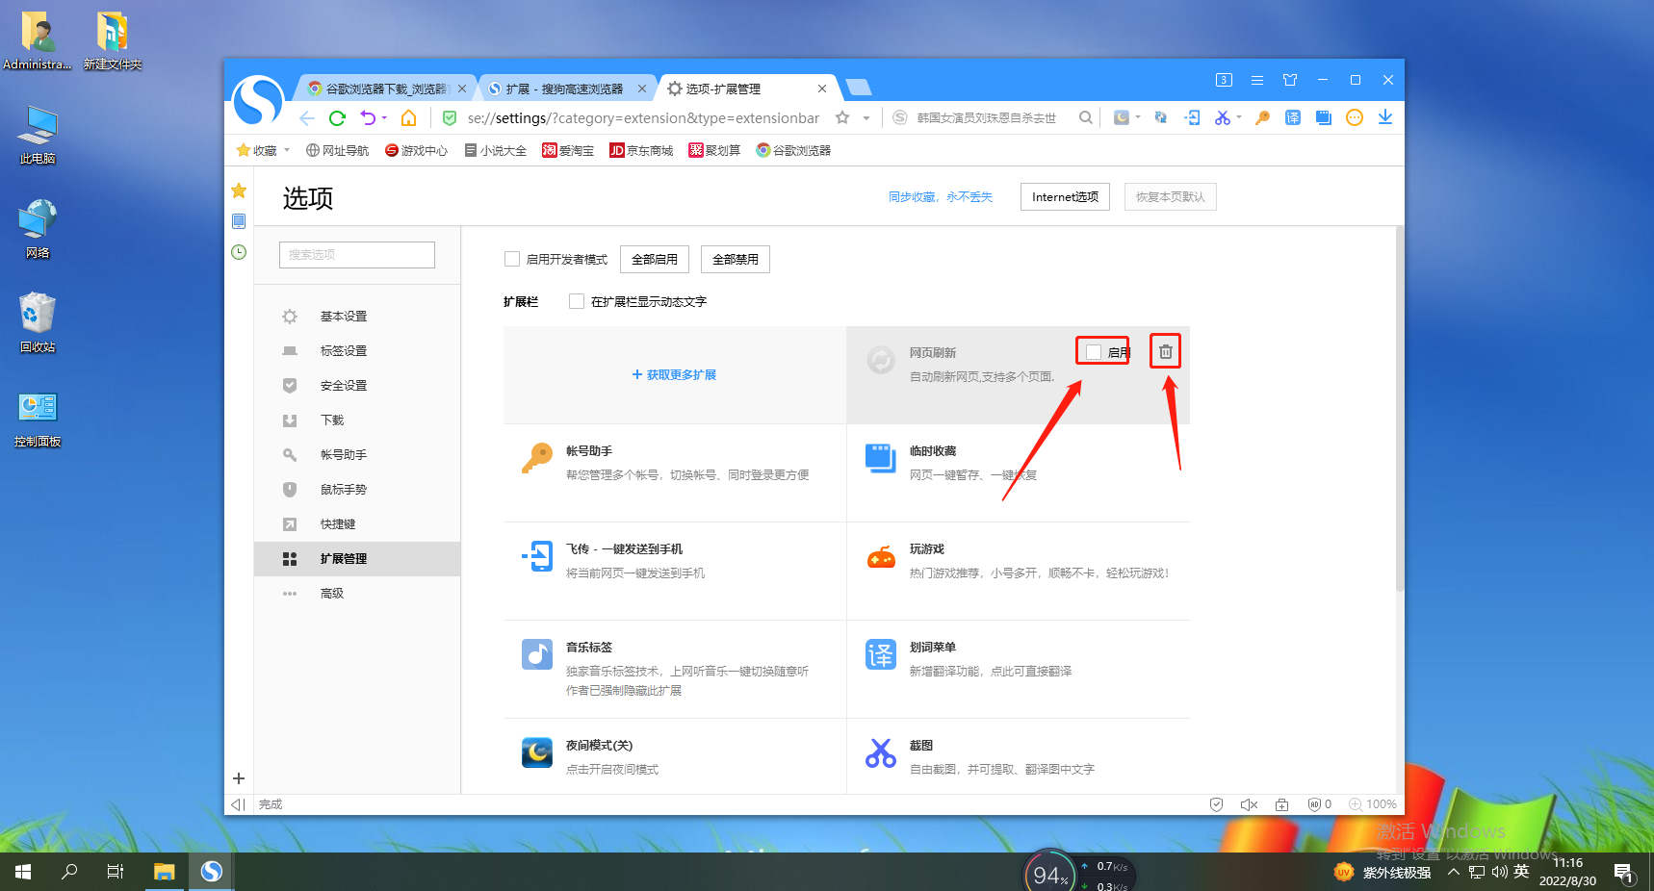The image size is (1654, 891).
Task: Click the tab count icon showing 3
Action: pos(1224,80)
